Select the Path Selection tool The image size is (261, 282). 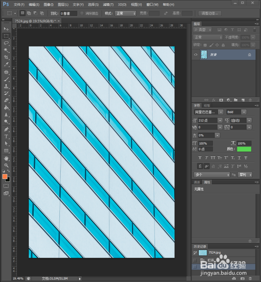coord(6,143)
